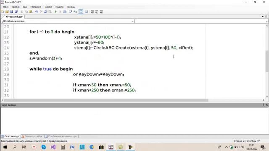This screenshot has width=269, height=151.
Task: Open the Программа menu
Action: click(x=36, y=7)
